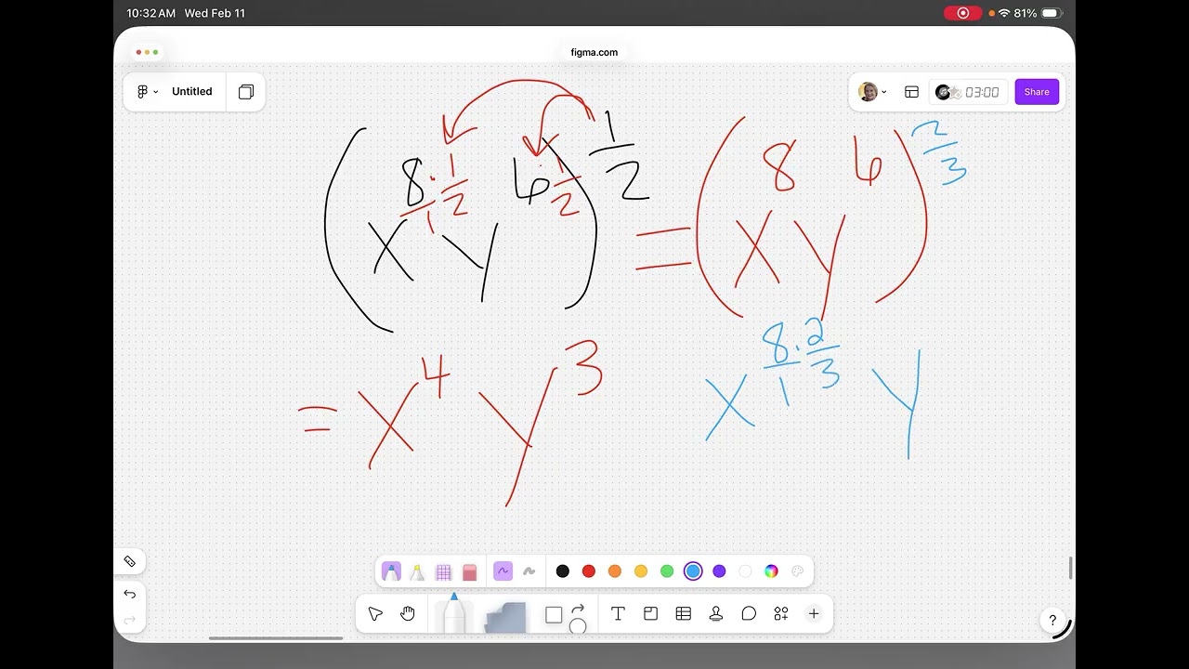The width and height of the screenshot is (1189, 669).
Task: Select the connector arrow tool
Action: click(578, 608)
